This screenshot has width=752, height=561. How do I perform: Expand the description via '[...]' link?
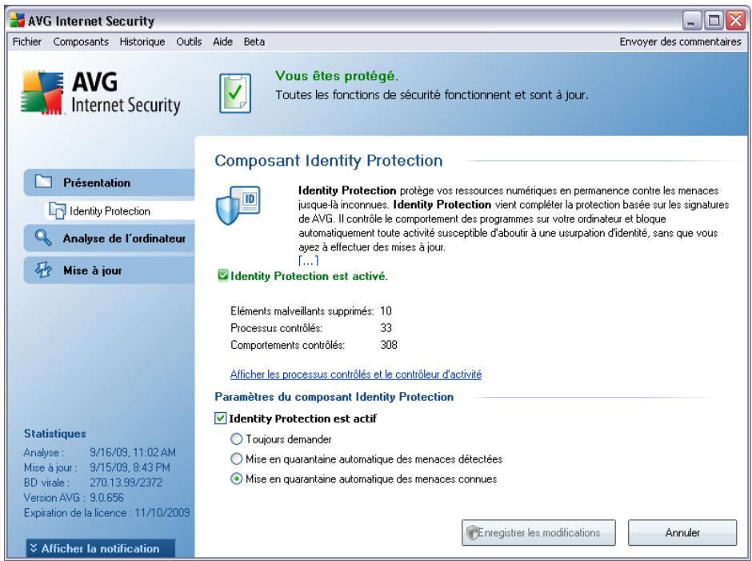pyautogui.click(x=308, y=261)
